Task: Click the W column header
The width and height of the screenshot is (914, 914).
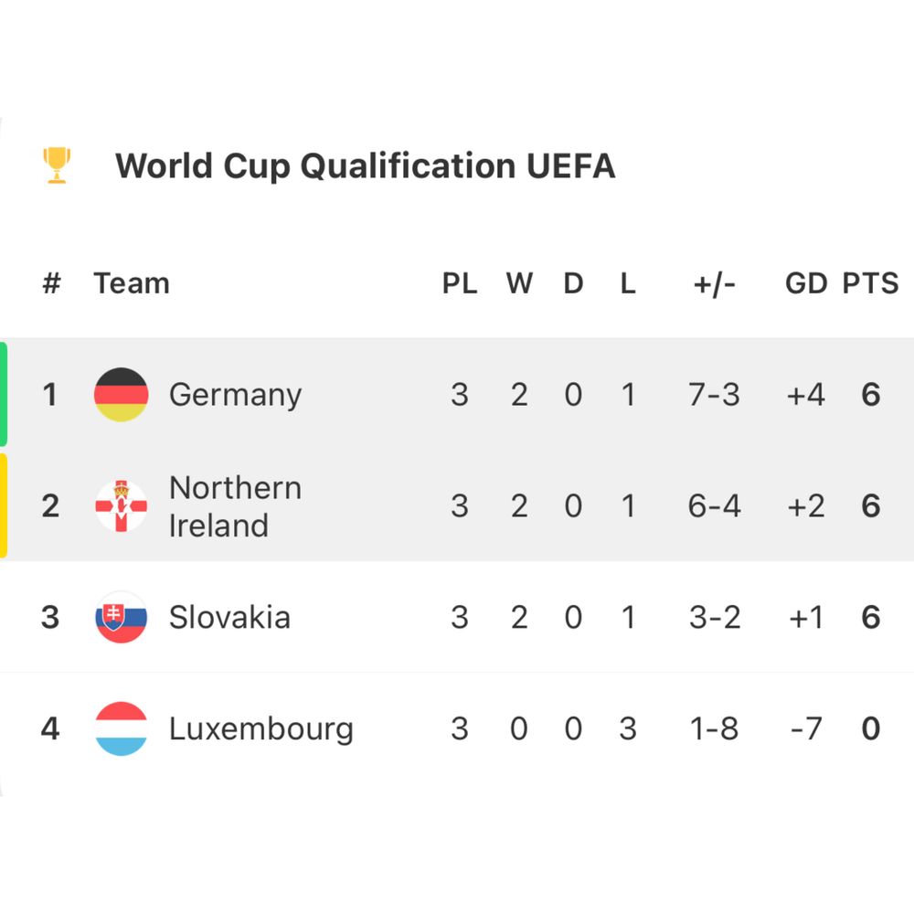Action: 519,283
